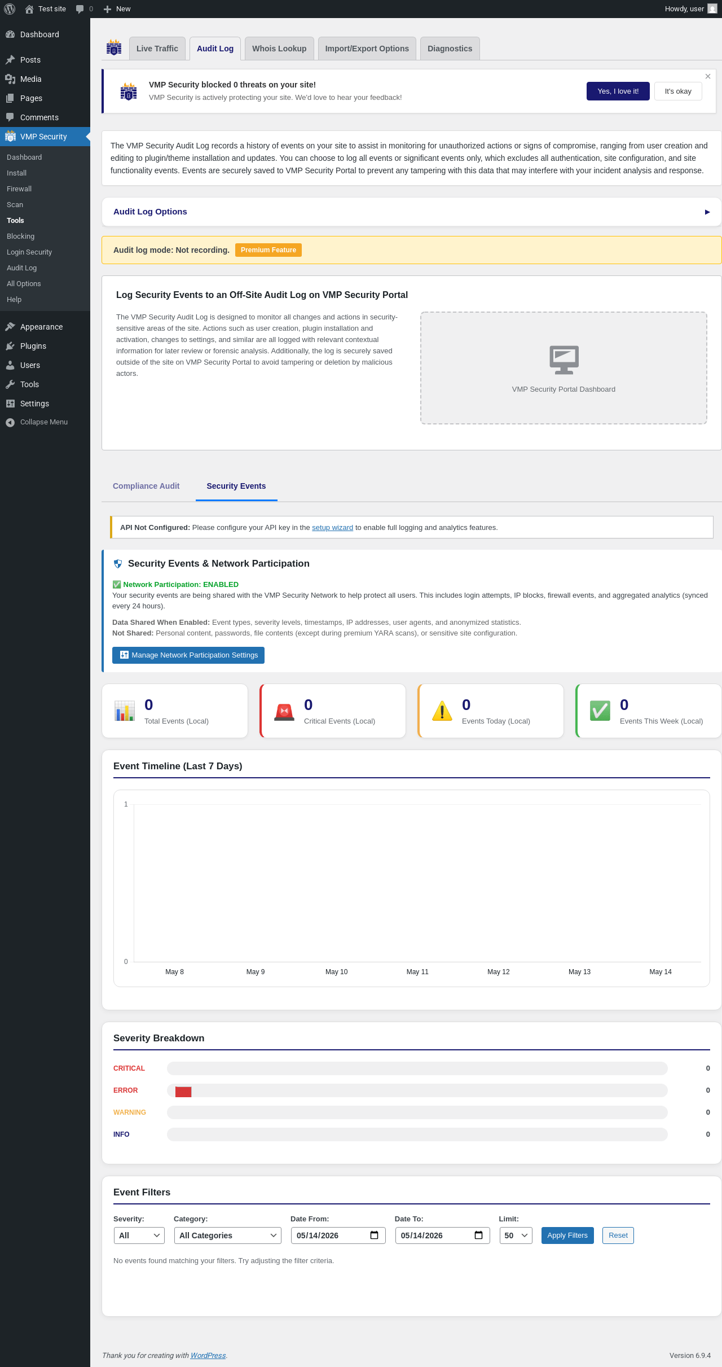Click the Plugins plug icon
This screenshot has height=1367, width=722.
point(10,346)
